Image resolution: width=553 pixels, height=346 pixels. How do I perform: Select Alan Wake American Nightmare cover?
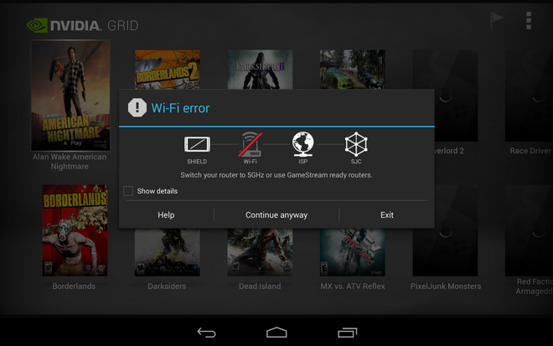(70, 96)
